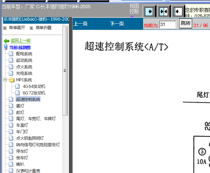Go to next page 下一页
The image size is (210, 173).
(117, 24)
